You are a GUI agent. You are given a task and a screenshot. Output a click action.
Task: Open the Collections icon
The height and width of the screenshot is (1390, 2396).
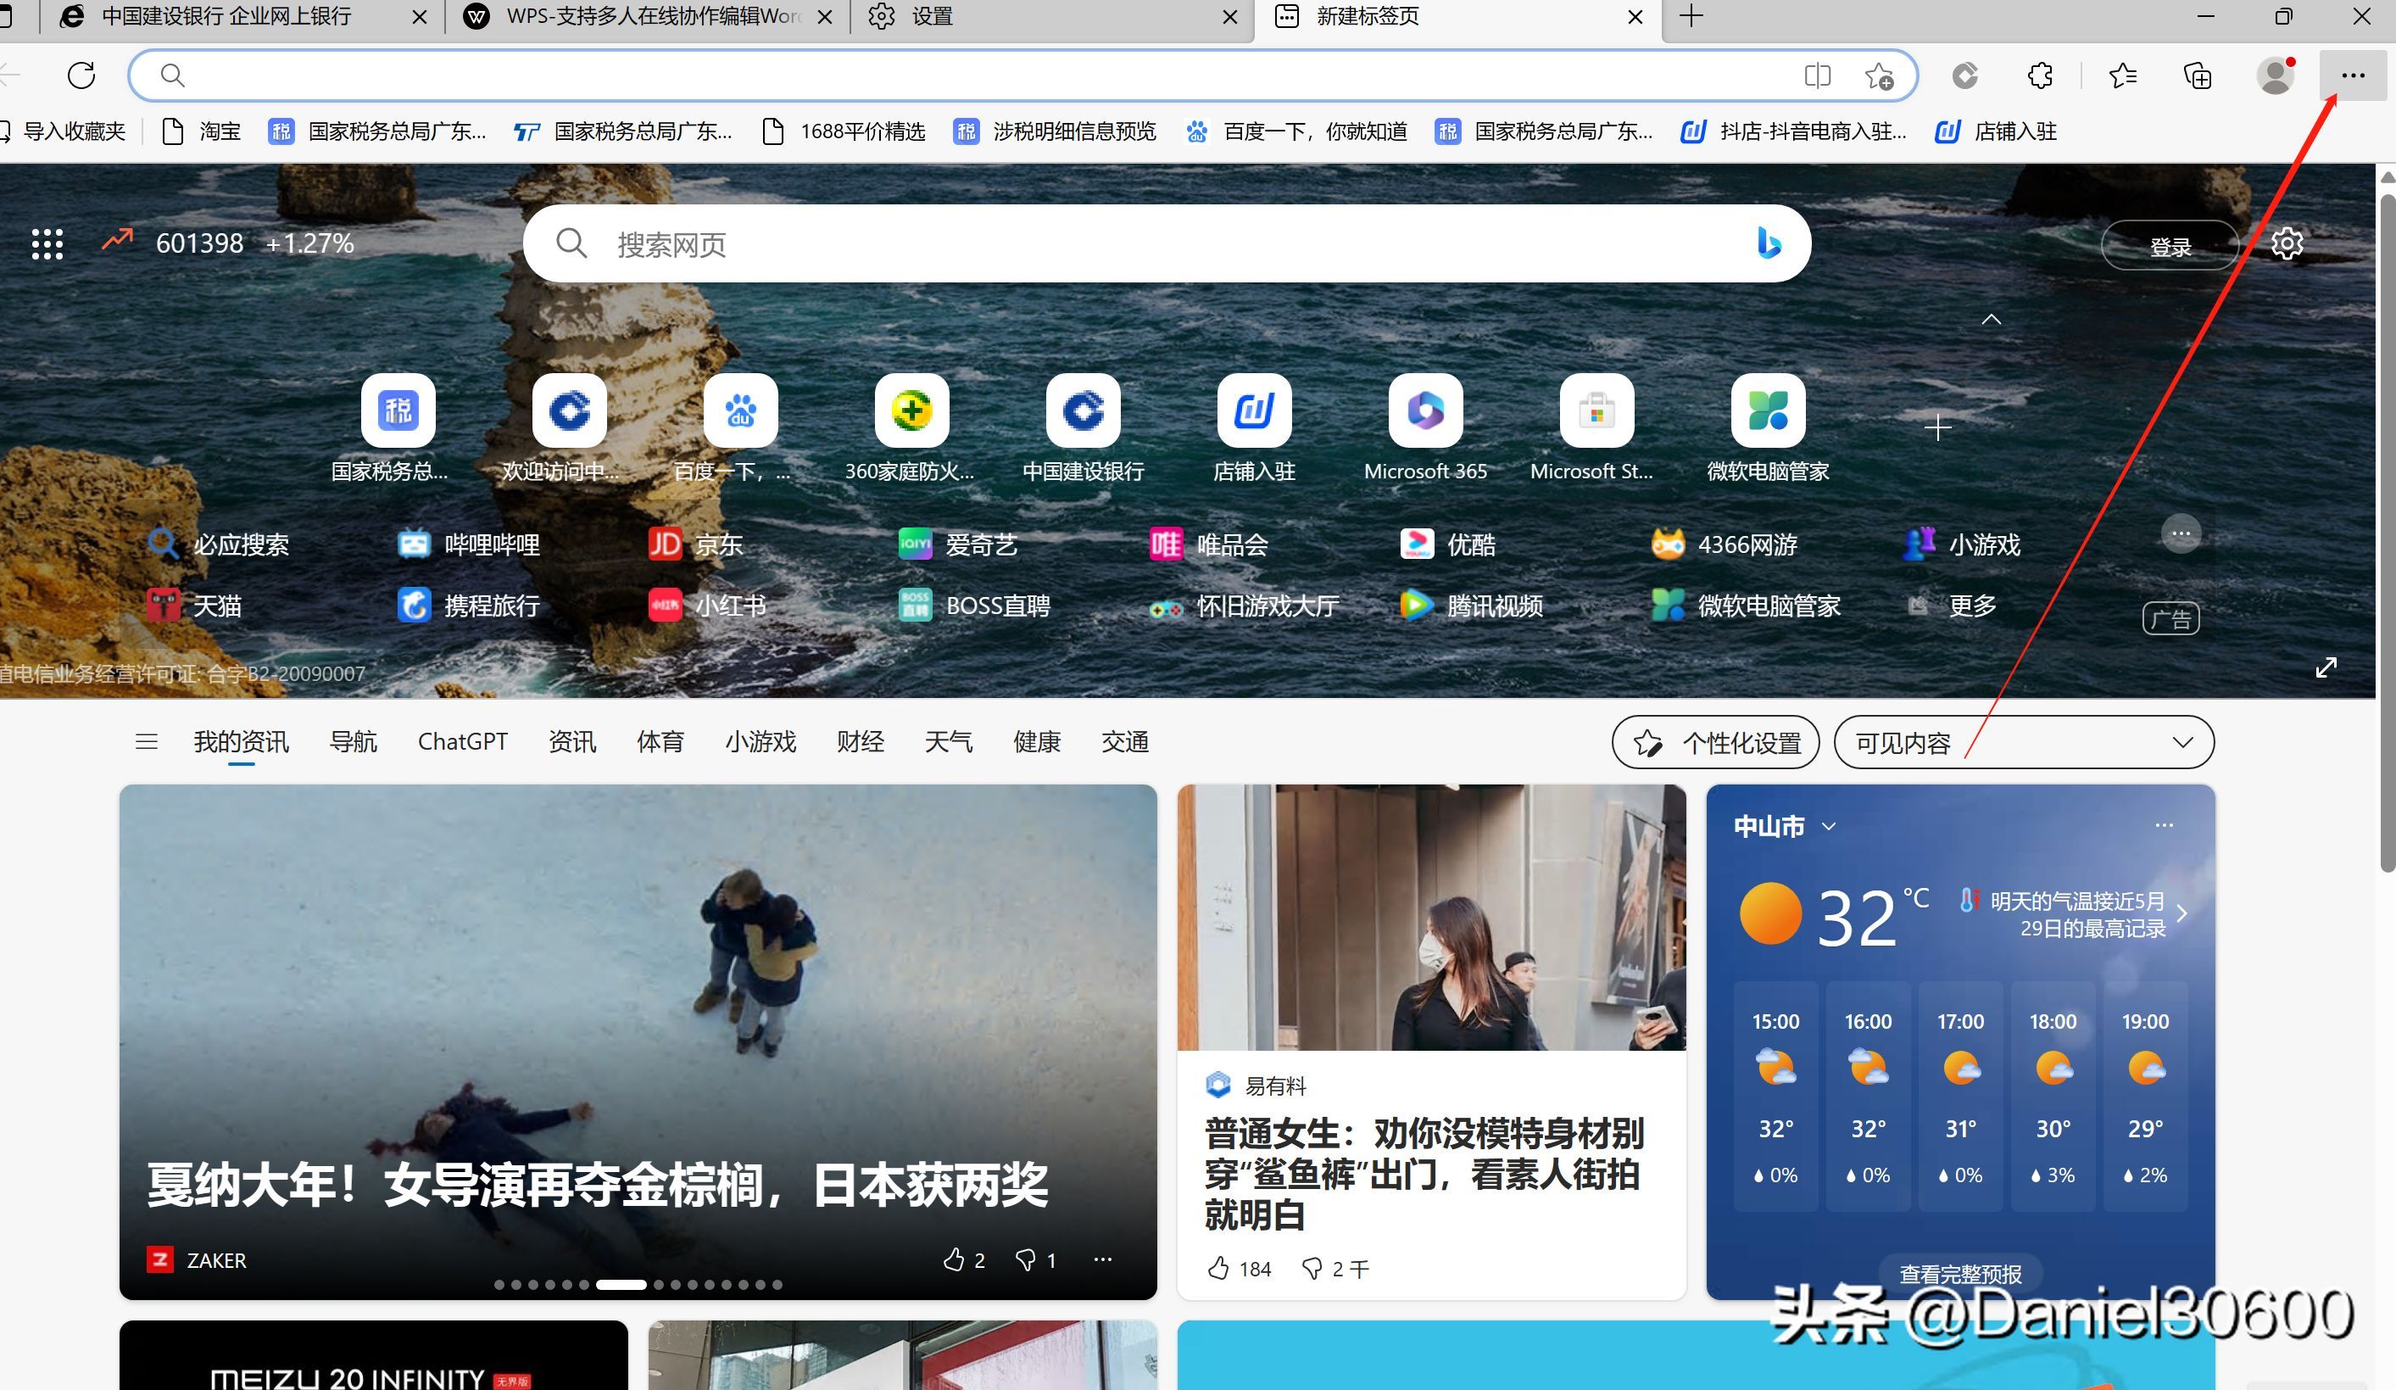(x=2198, y=75)
